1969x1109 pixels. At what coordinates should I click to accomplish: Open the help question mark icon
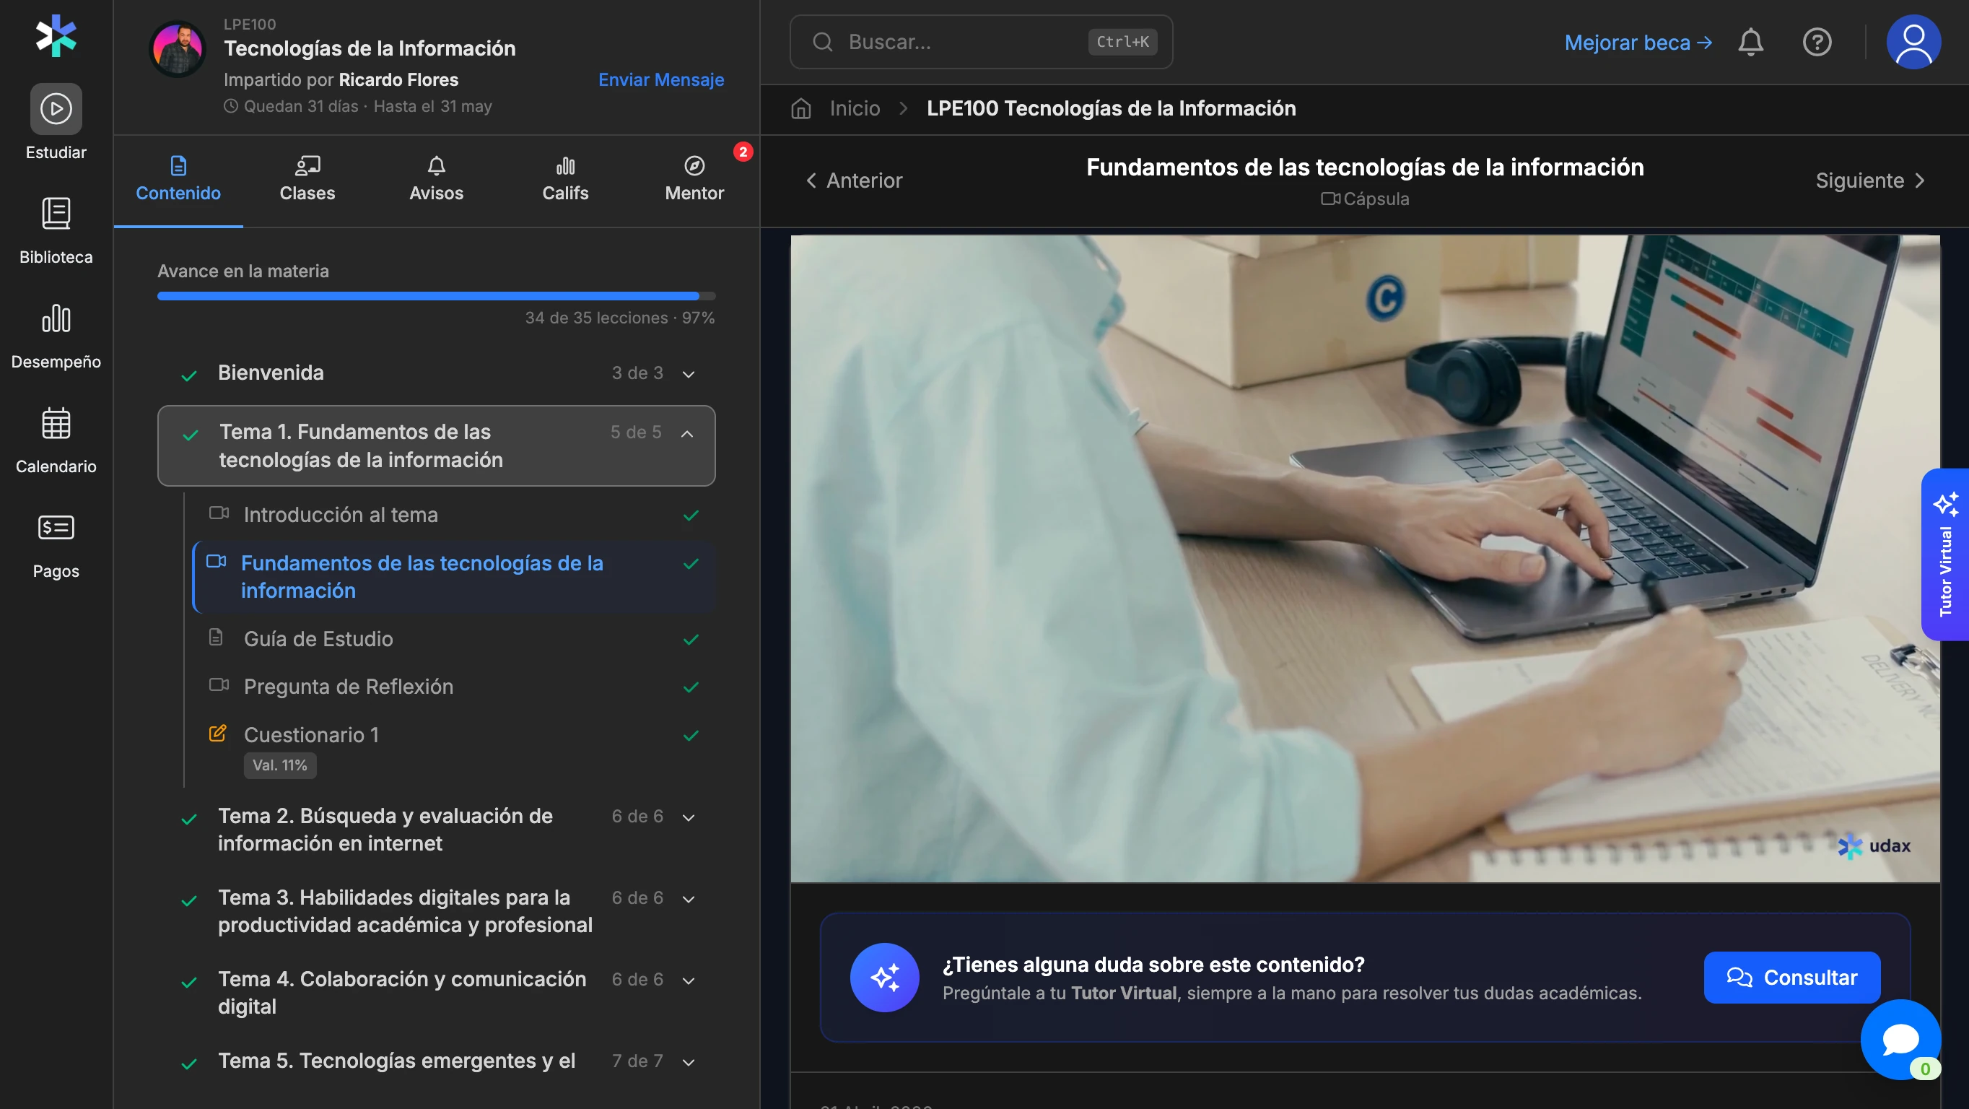click(1816, 42)
